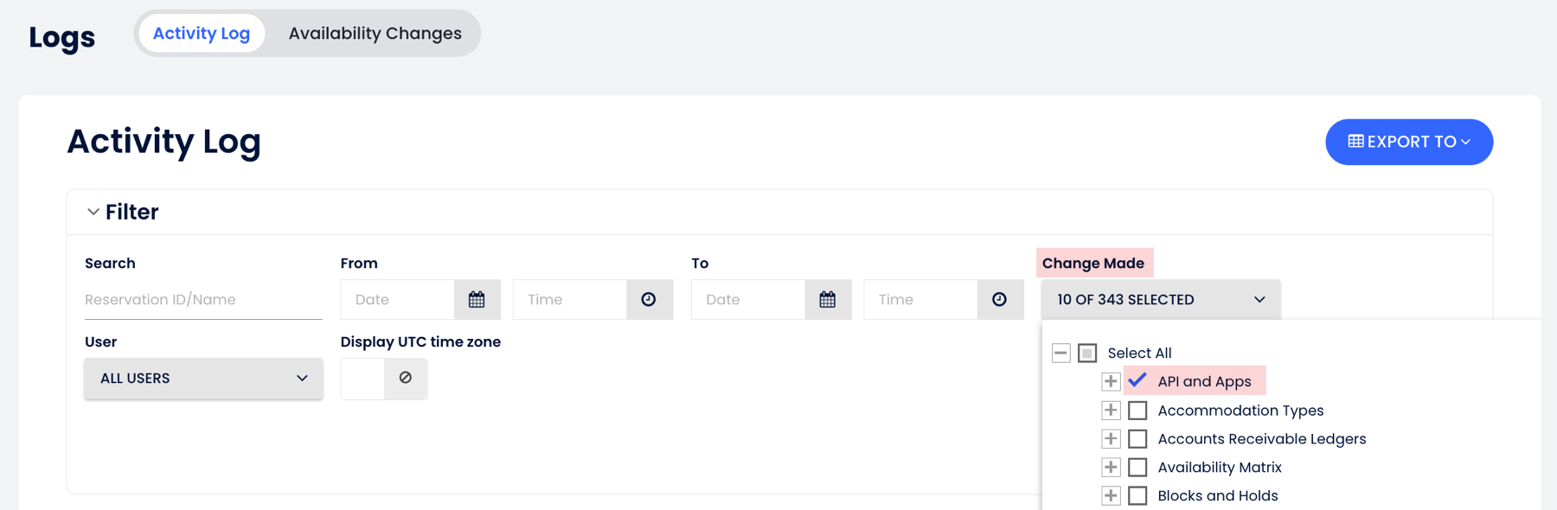Switch to the Availability Changes tab
Viewport: 1557px width, 510px height.
click(x=375, y=34)
